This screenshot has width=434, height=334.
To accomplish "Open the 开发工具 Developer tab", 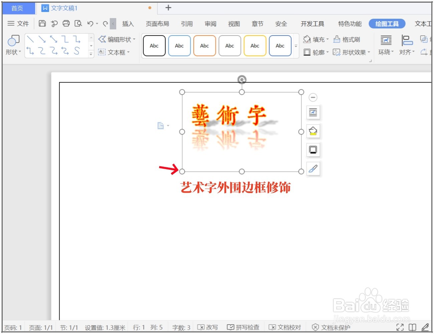I will coord(312,24).
